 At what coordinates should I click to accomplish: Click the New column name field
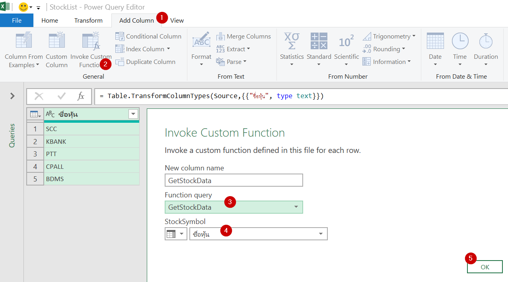coord(234,180)
